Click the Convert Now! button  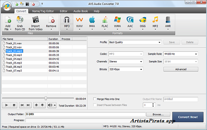[x=190, y=117]
